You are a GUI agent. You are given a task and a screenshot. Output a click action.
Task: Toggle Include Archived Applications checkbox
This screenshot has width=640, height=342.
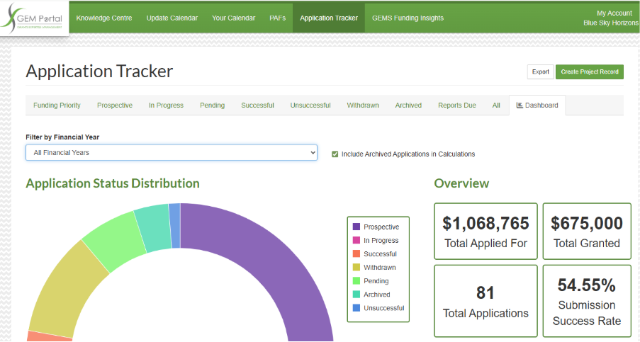(x=335, y=154)
